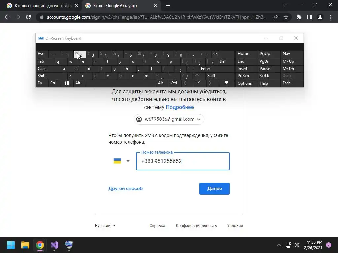338x253 pixels.
Task: Click the lock icon in address bar
Action: [x=42, y=17]
